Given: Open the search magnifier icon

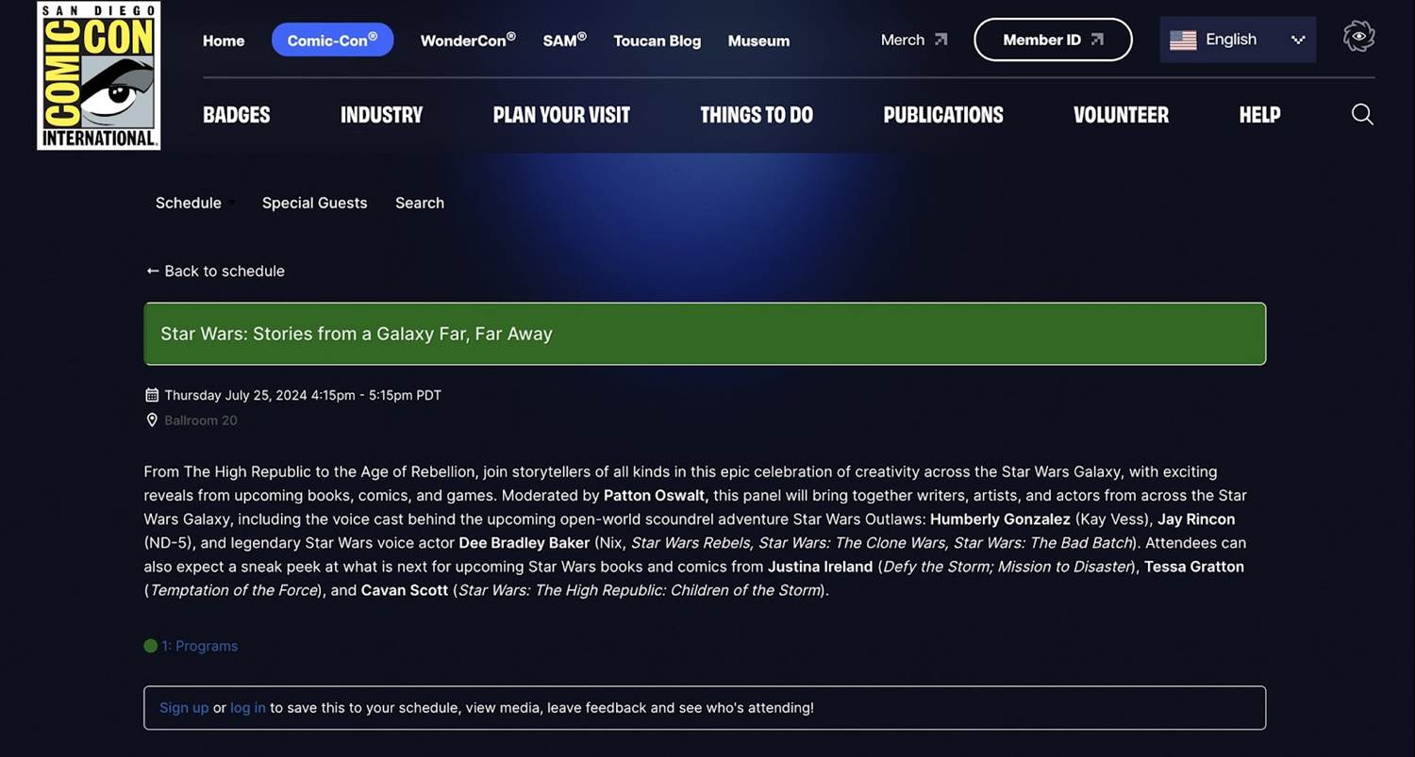Looking at the screenshot, I should pos(1362,114).
